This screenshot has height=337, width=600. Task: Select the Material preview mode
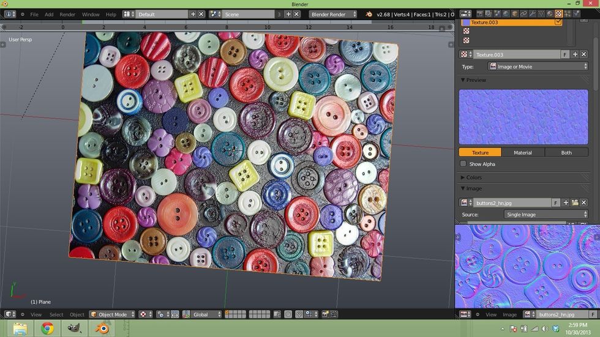coord(523,152)
